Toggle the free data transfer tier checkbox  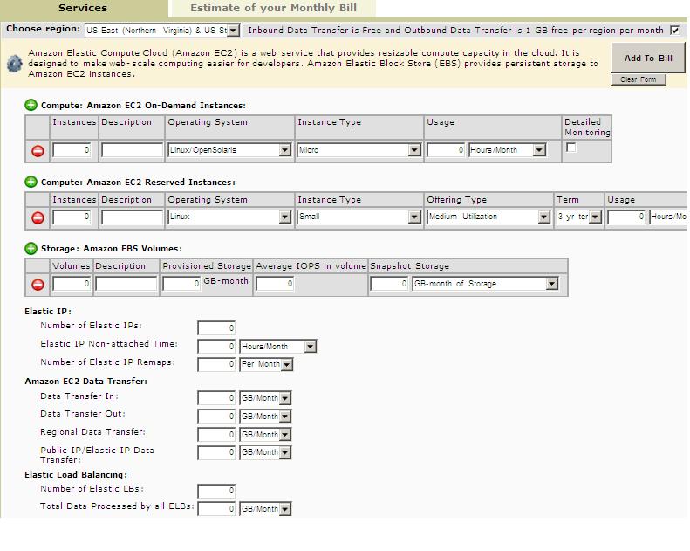pyautogui.click(x=674, y=30)
